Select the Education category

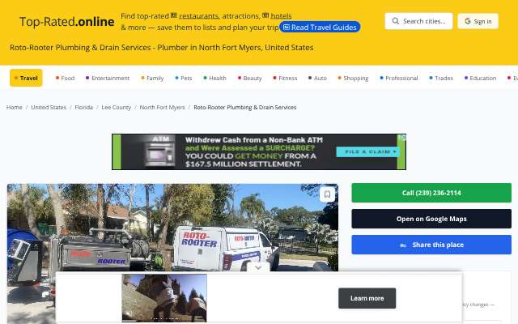(480, 78)
